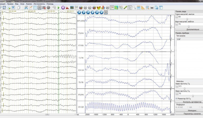Click the grey C circle icon
The height and width of the screenshot is (118, 203).
point(90,8)
